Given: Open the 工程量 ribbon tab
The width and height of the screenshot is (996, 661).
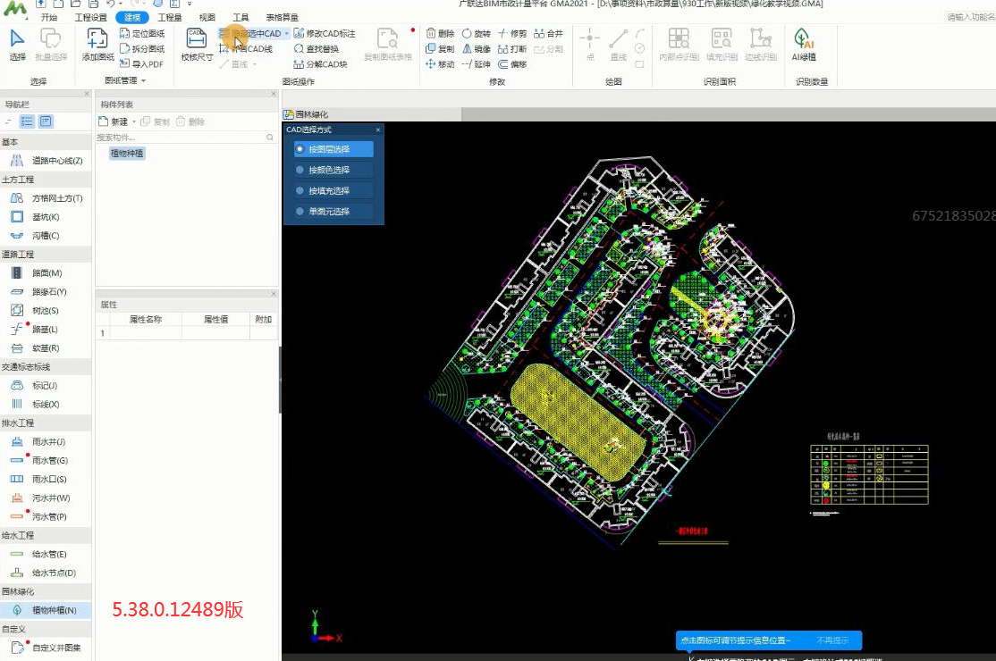Looking at the screenshot, I should pyautogui.click(x=170, y=17).
